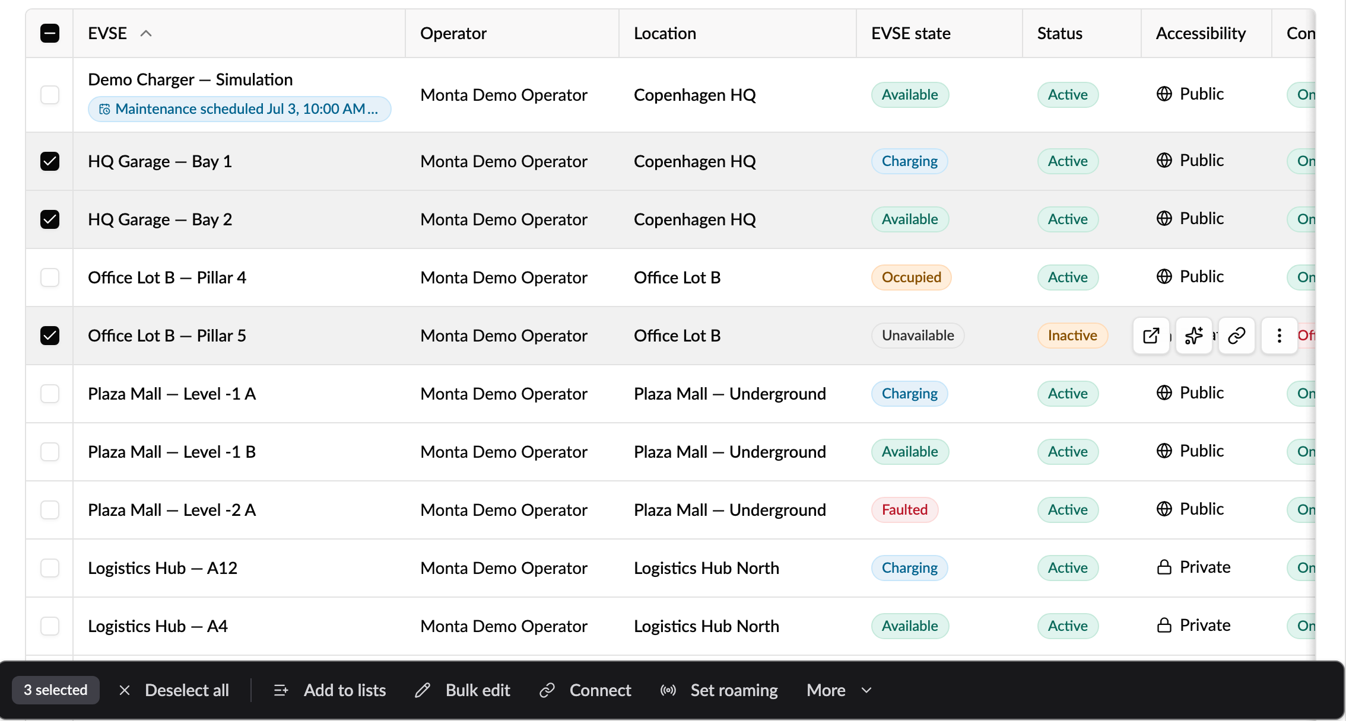Toggle the select-all checkbox in header
Screen dimensions: 1346x721
tap(50, 33)
